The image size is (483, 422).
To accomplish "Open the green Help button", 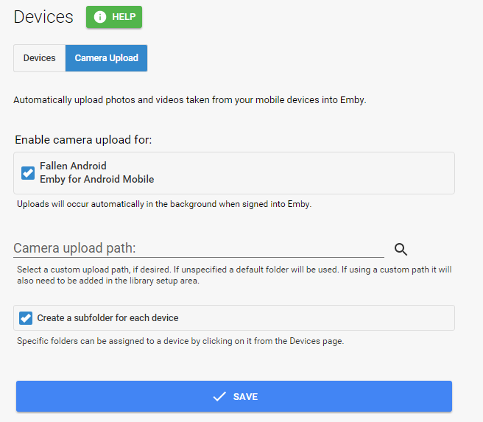I will tap(114, 17).
